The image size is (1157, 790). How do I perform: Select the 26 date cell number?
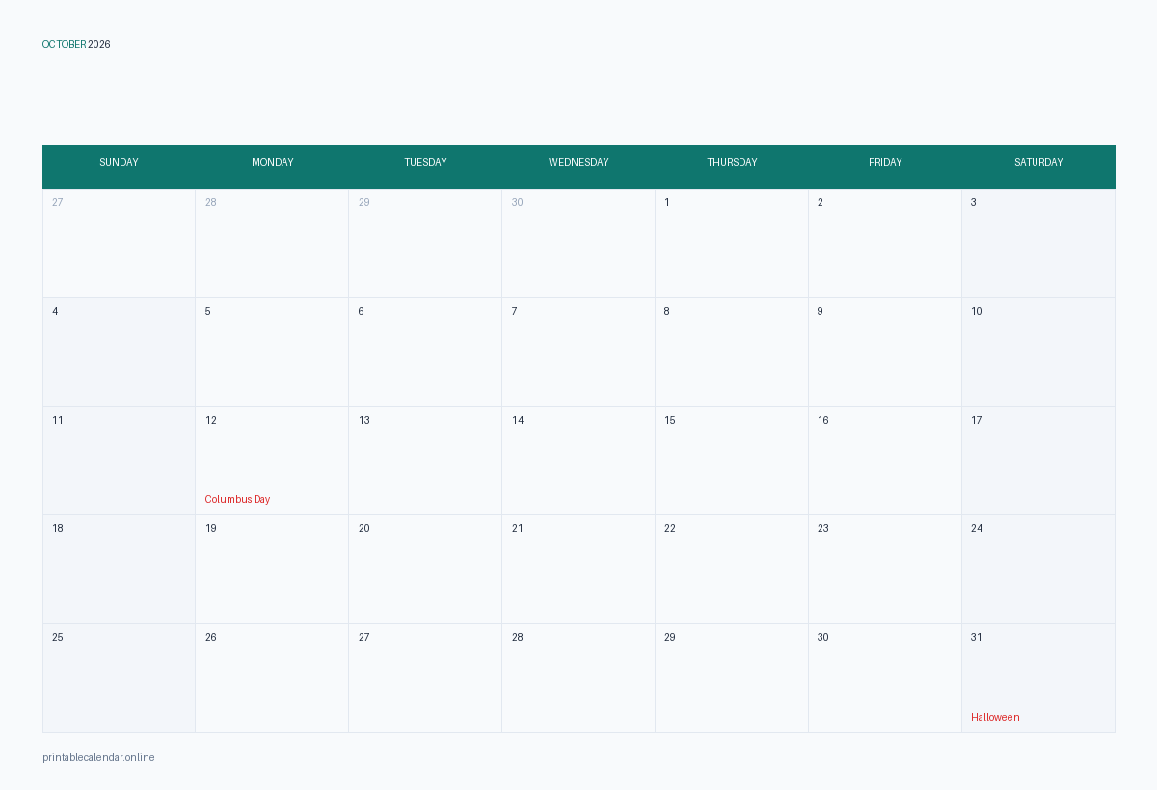(x=211, y=637)
